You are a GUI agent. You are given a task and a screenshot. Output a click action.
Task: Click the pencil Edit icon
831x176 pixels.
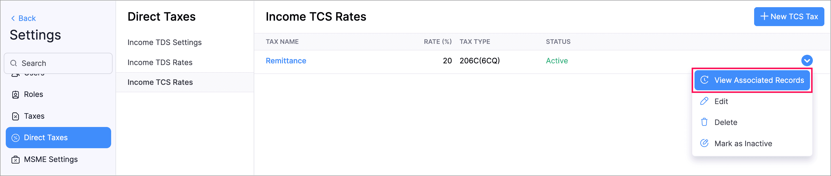point(704,101)
